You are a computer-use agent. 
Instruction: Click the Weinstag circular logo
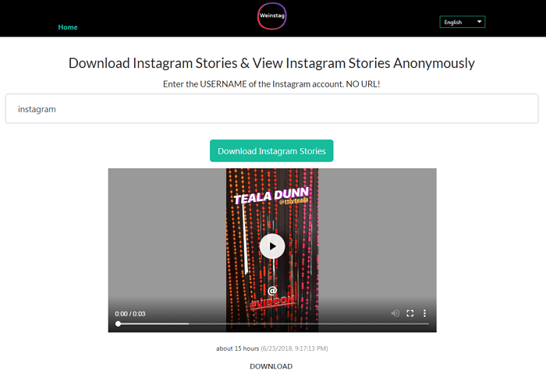[x=272, y=16]
